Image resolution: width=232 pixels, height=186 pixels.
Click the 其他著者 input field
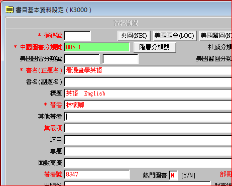[x=148, y=117]
